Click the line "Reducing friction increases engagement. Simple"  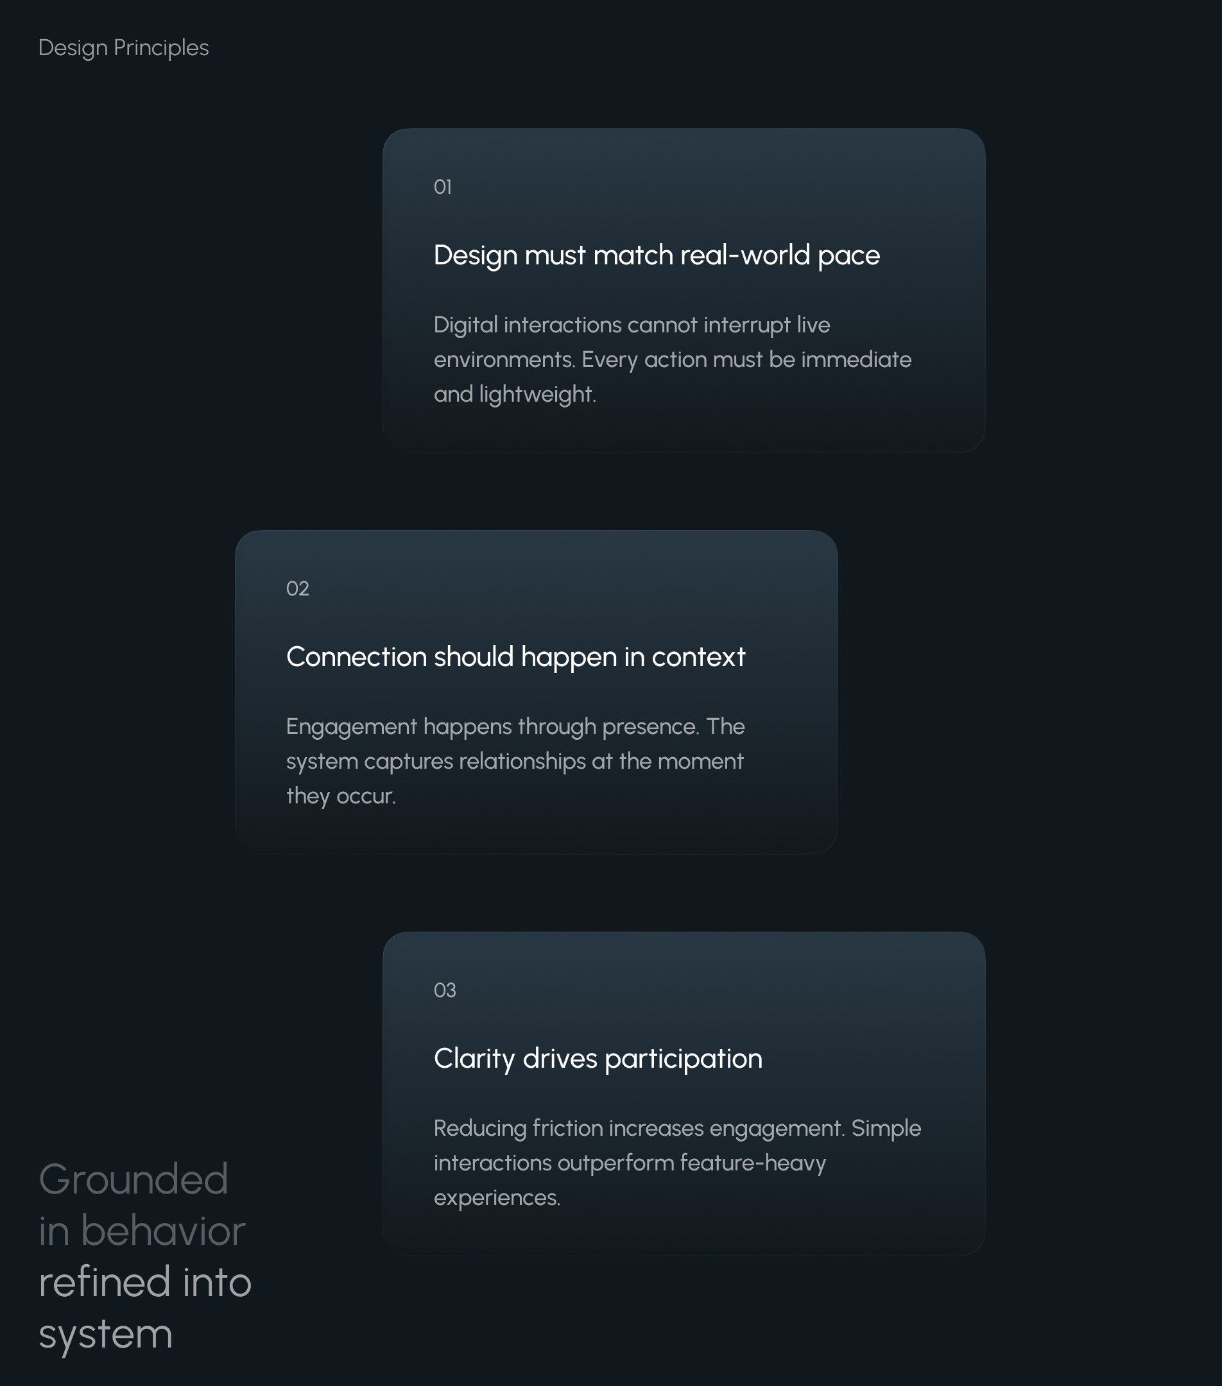tap(676, 1127)
